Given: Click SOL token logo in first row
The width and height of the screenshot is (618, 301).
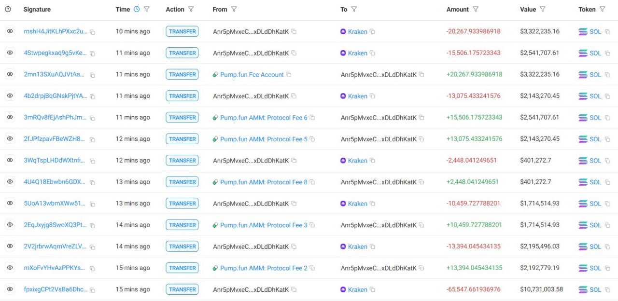Looking at the screenshot, I should 583,31.
